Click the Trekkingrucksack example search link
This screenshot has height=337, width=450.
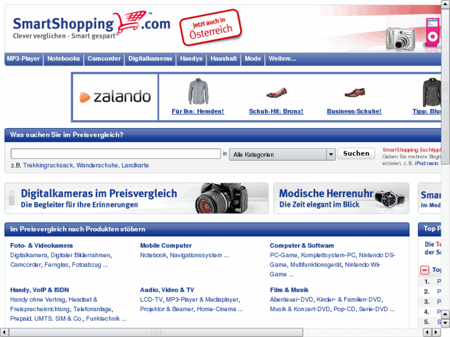tap(48, 165)
